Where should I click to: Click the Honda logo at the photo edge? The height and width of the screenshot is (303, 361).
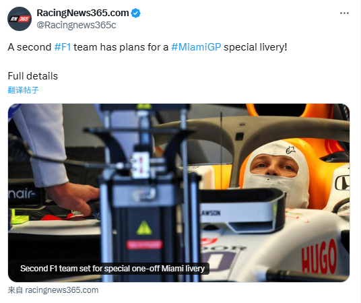point(342,183)
